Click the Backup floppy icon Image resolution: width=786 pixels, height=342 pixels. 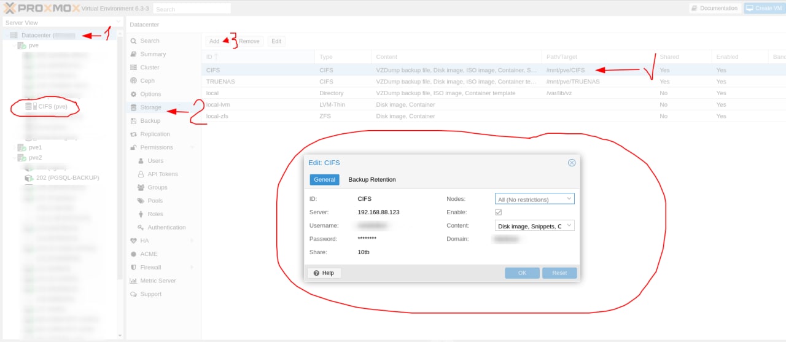click(133, 121)
